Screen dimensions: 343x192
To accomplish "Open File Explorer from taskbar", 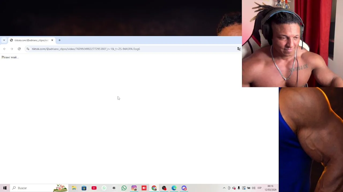I will coord(74,188).
